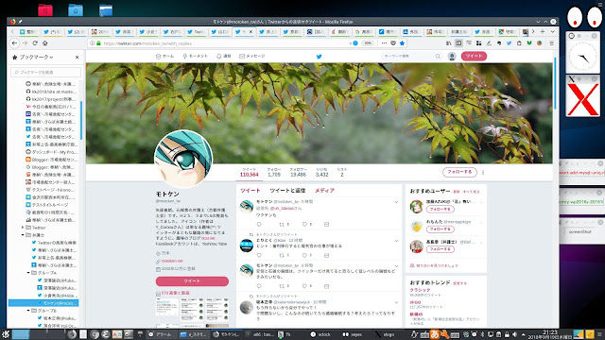Open the フォロワー 19,486 followers stat
This screenshot has height=340, width=605.
299,172
